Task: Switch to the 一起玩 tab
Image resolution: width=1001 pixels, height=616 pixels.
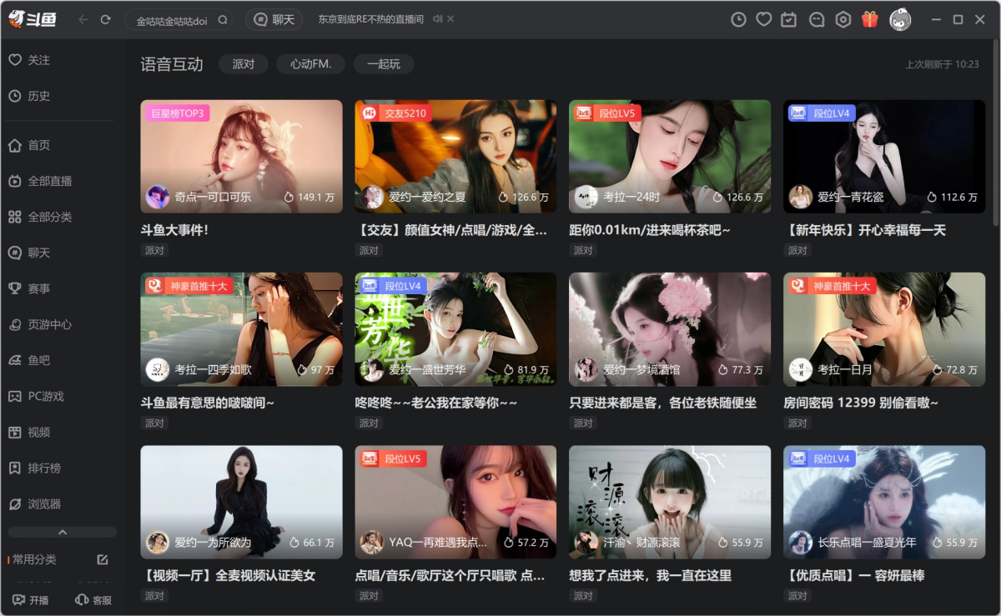Action: (x=383, y=64)
